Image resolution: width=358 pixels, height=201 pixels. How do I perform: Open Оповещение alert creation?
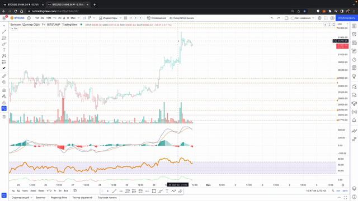click(x=157, y=18)
